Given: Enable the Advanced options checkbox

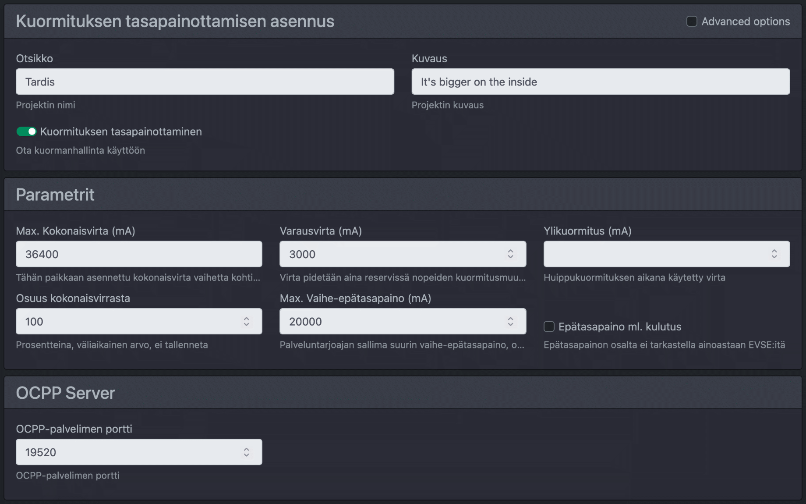Looking at the screenshot, I should coord(691,21).
